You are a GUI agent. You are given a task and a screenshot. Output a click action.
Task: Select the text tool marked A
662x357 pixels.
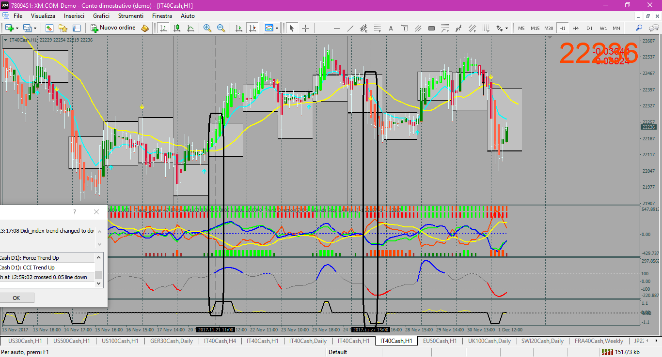[391, 28]
